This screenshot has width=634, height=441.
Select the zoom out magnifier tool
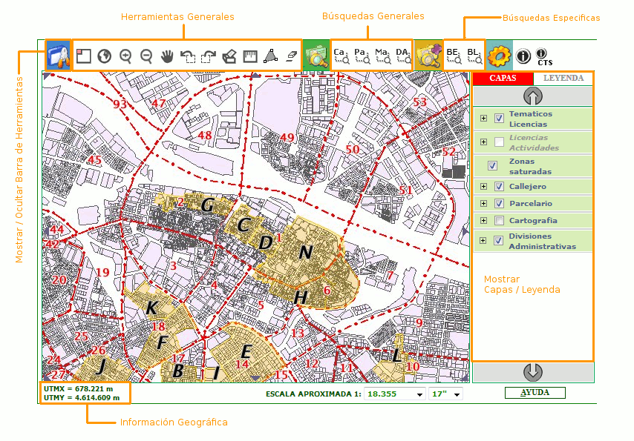point(146,56)
